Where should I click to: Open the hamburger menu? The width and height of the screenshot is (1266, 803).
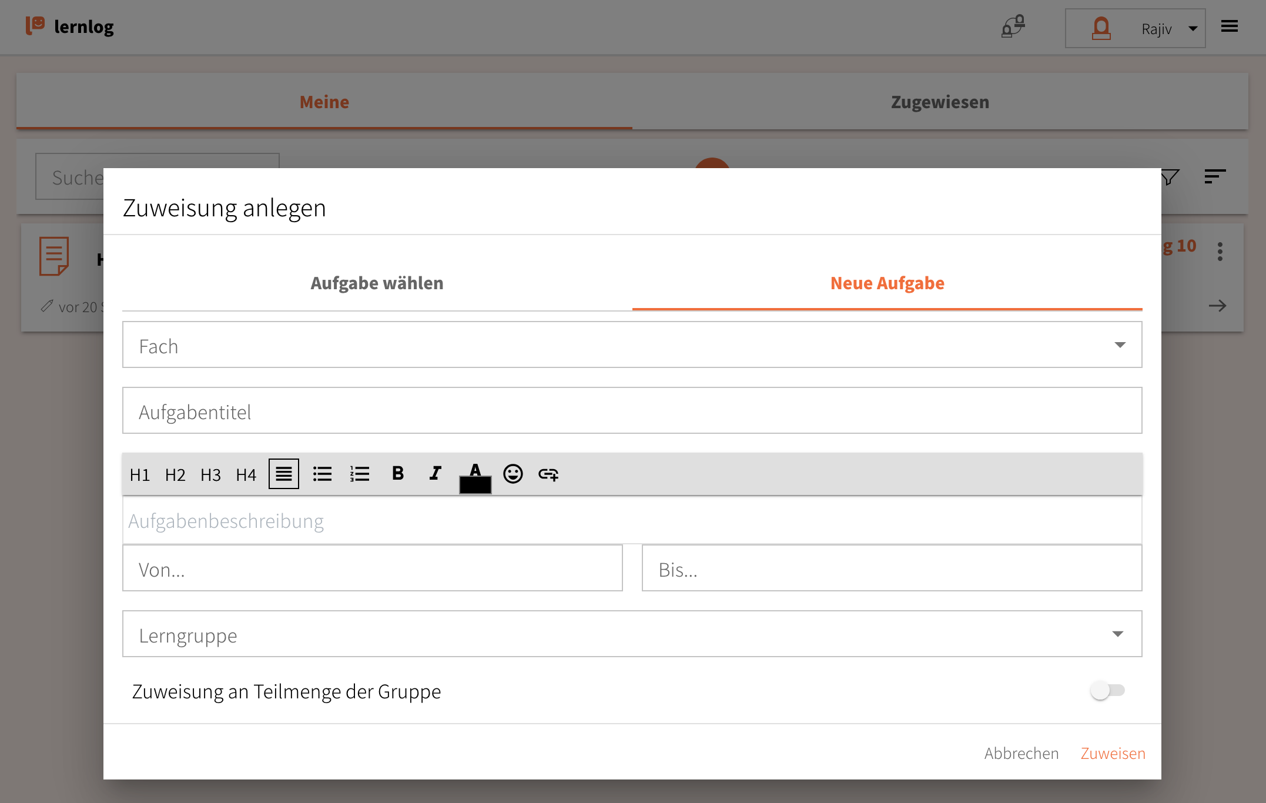(x=1229, y=26)
